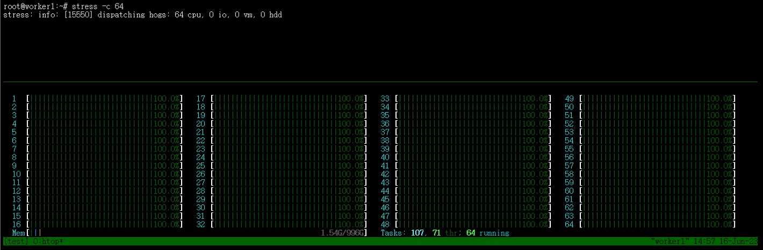Viewport: 763px width, 250px height.
Task: Click the 100.0% value on CPU 60
Action: [719, 191]
